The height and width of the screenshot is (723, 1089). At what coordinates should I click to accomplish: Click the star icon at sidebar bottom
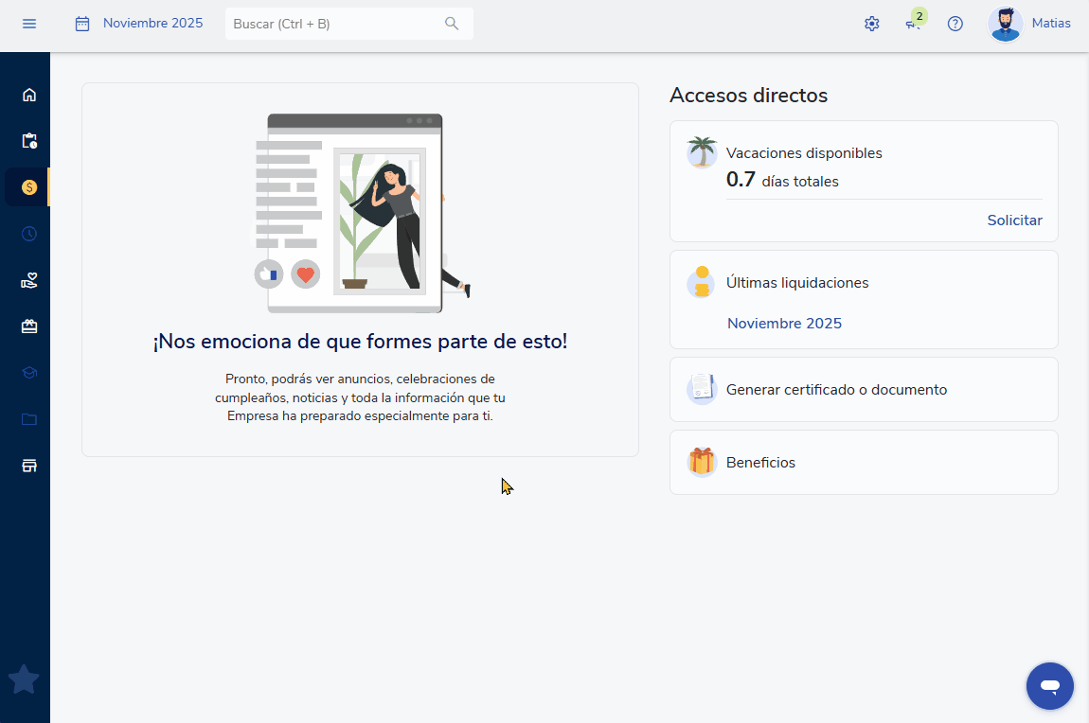[x=24, y=679]
